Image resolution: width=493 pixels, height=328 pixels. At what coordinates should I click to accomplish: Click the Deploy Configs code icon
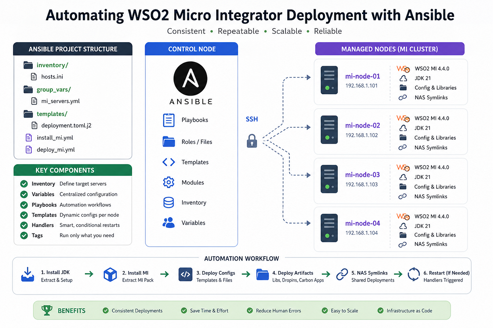point(186,275)
